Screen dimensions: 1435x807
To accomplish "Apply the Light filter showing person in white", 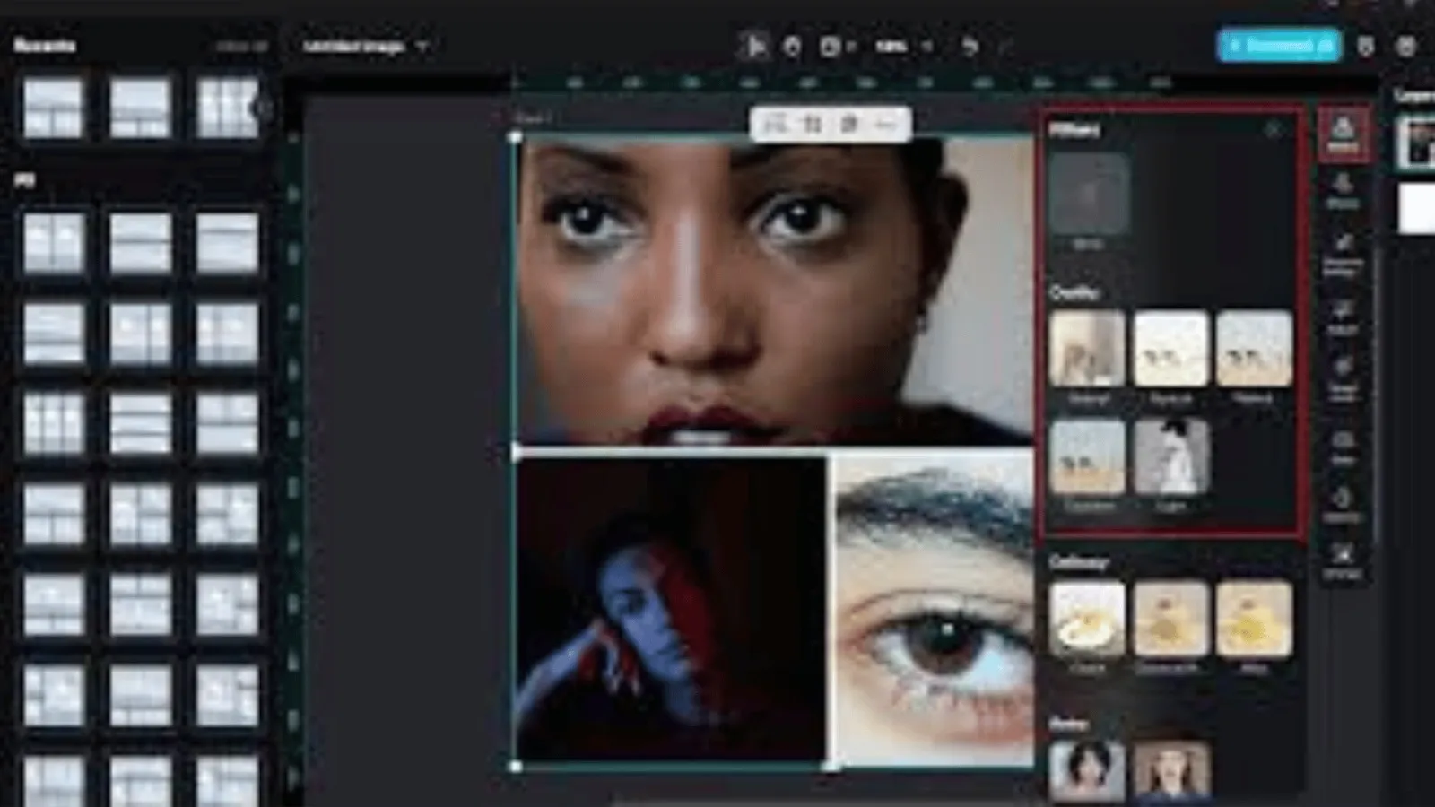I will 1170,457.
